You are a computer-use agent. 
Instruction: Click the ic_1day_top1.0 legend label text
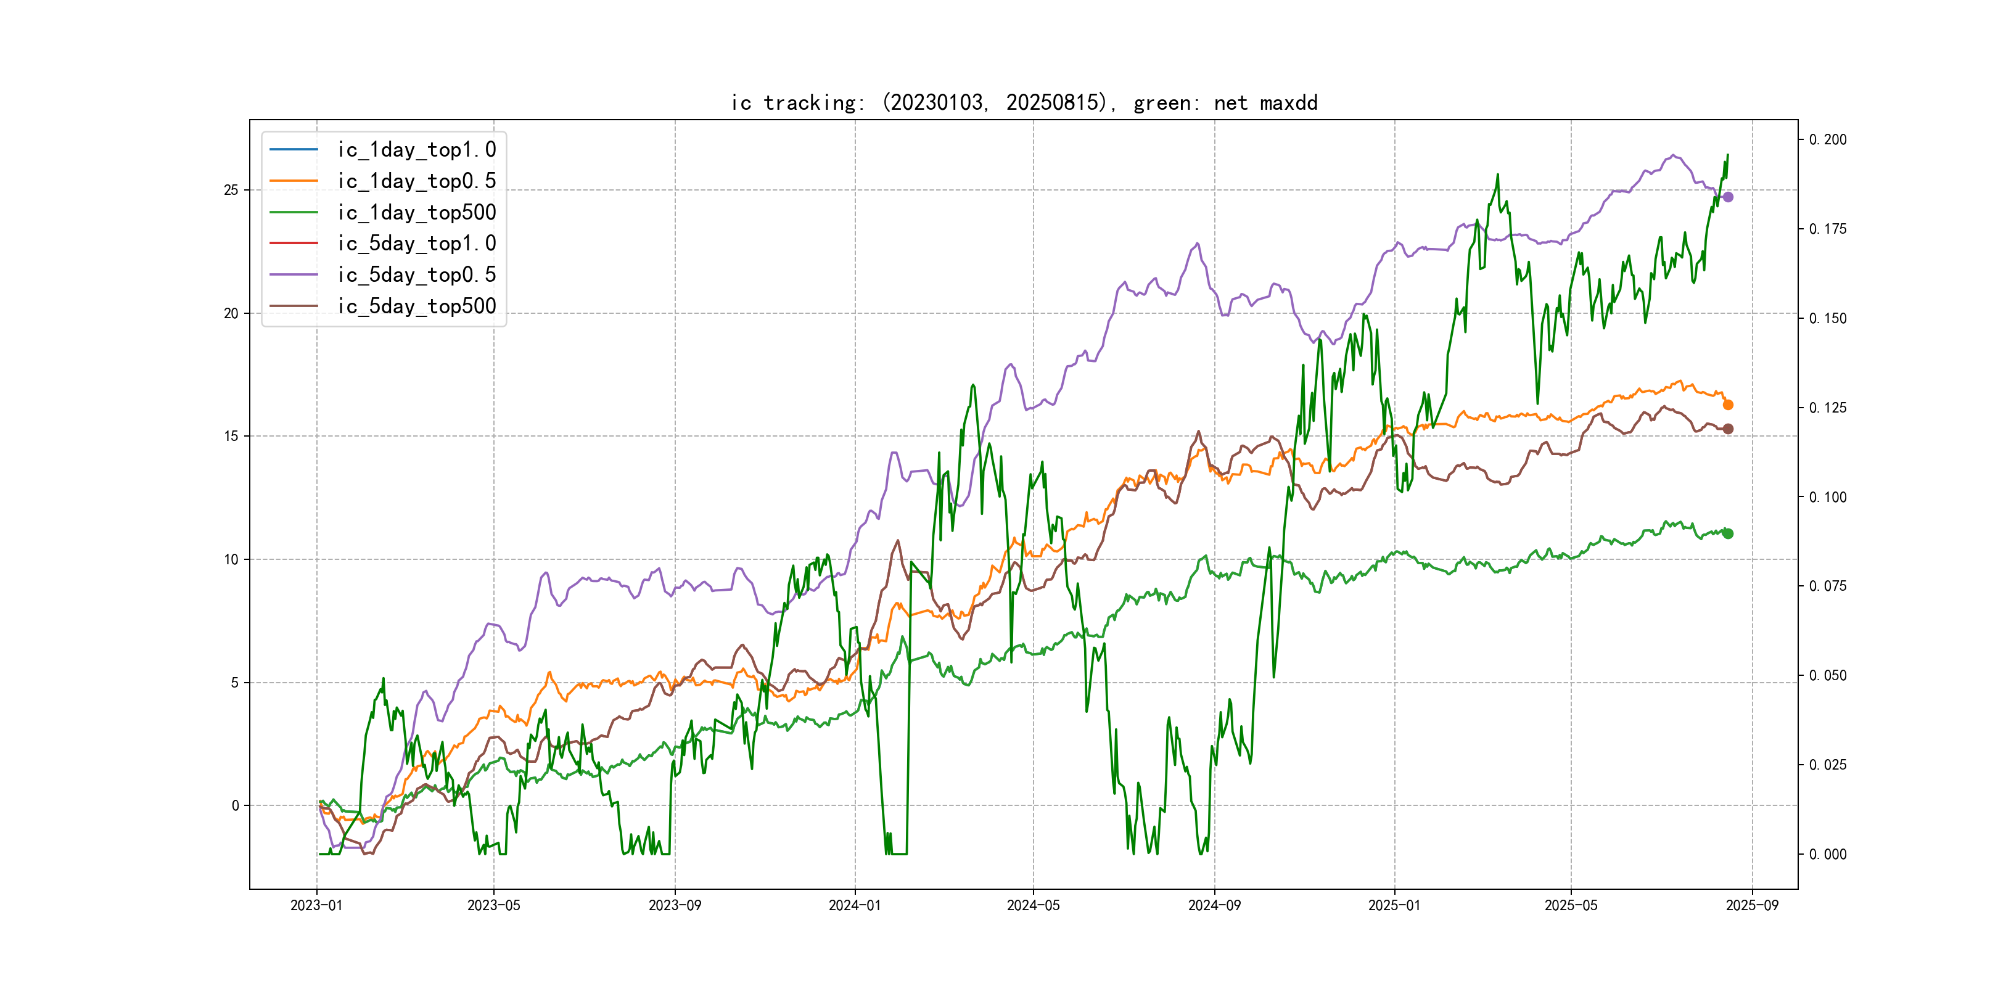416,149
